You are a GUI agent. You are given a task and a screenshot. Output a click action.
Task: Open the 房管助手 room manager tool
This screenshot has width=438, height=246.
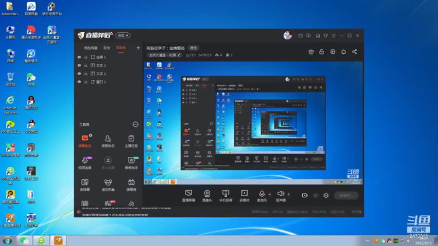click(108, 141)
